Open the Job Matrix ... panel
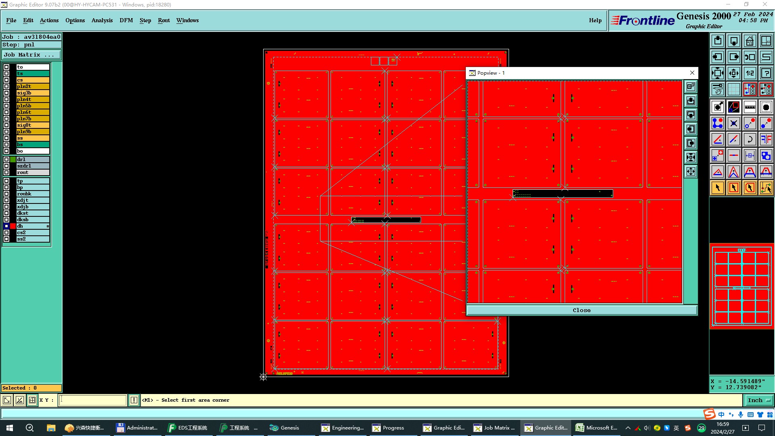 point(31,55)
